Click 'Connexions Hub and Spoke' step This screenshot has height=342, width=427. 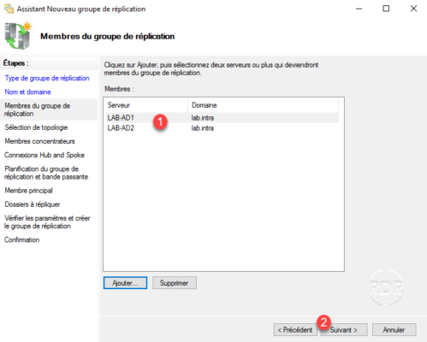click(x=44, y=155)
